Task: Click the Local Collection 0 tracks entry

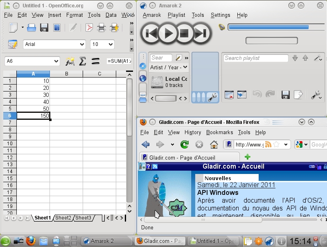Action: click(x=169, y=82)
